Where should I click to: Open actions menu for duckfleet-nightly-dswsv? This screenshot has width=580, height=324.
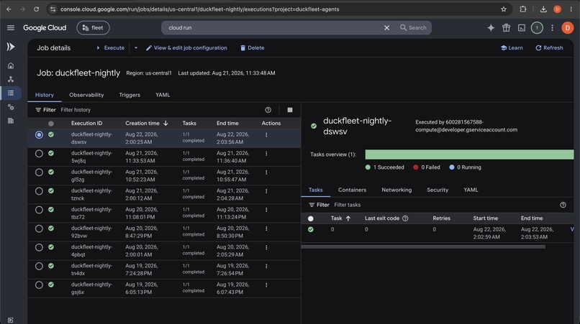pyautogui.click(x=266, y=135)
